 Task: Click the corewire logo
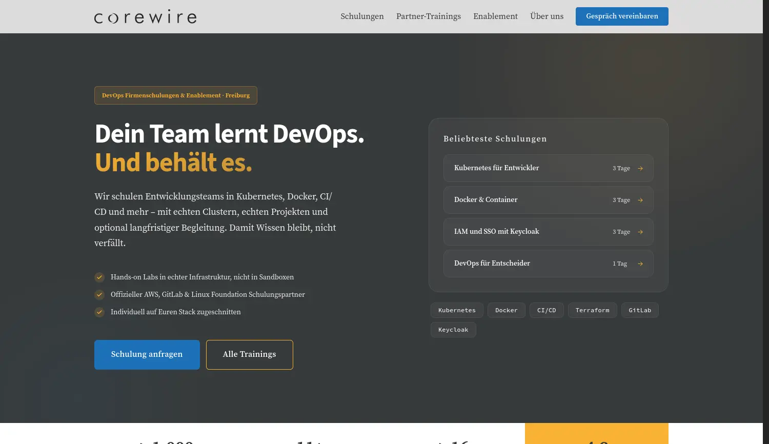tap(145, 16)
